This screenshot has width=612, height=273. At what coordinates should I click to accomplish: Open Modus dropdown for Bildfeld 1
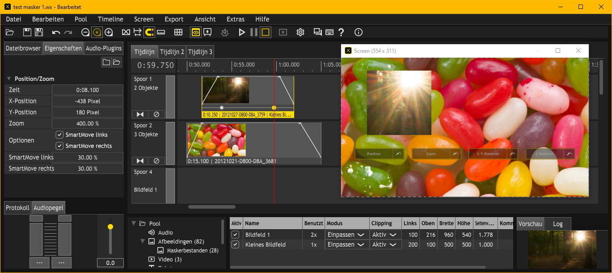tap(346, 235)
